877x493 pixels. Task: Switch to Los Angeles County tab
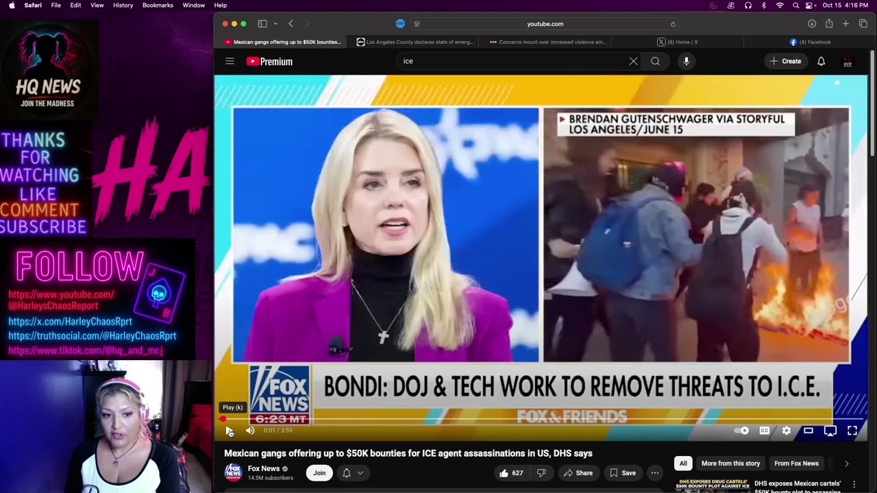point(415,42)
